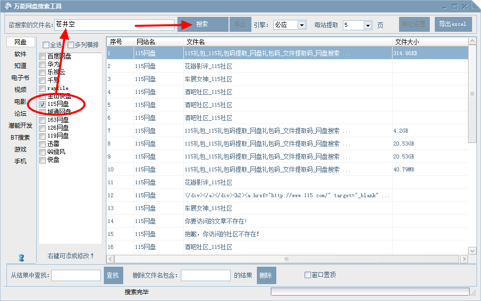Click the vertical scrollbar thumb
The height and width of the screenshot is (301, 481).
click(x=472, y=94)
